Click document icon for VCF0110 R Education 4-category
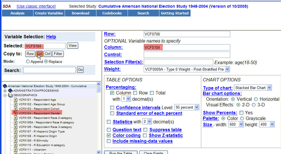 coord(16,145)
